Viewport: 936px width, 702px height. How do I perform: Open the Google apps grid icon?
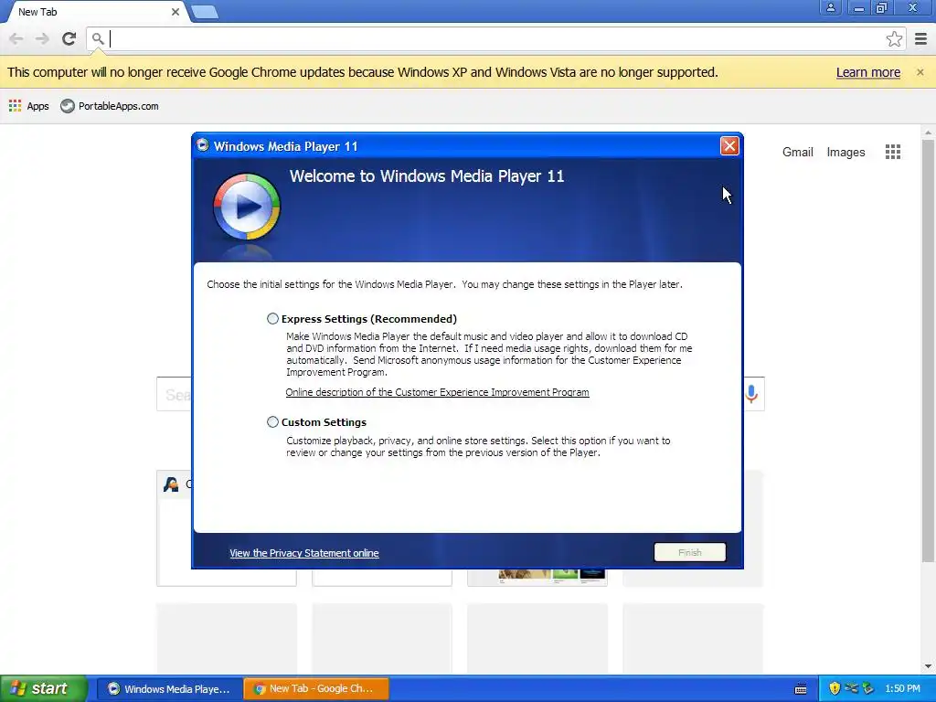click(x=892, y=152)
